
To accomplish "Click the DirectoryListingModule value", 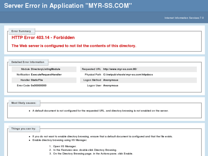I will pos(45,69).
